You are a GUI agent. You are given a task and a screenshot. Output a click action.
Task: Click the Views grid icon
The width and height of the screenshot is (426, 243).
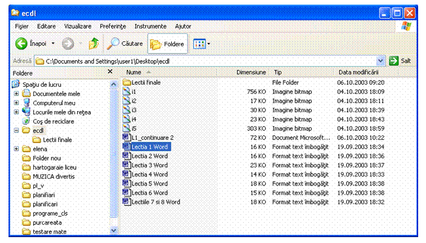click(199, 44)
